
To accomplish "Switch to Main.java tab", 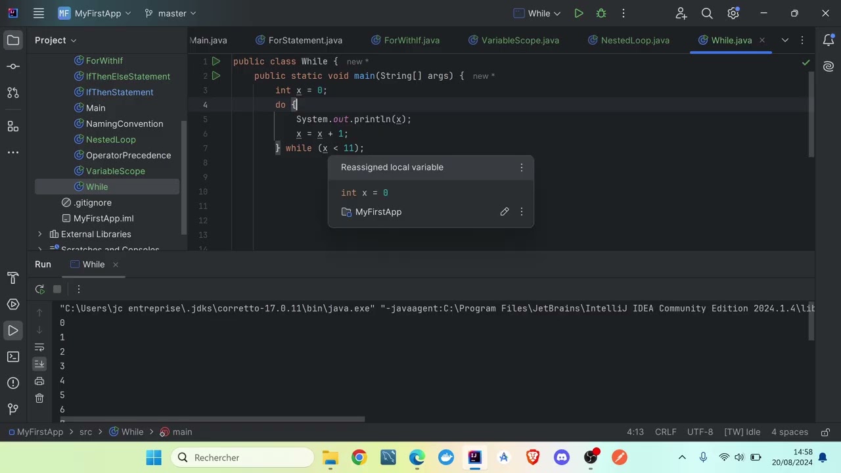I will pyautogui.click(x=208, y=40).
